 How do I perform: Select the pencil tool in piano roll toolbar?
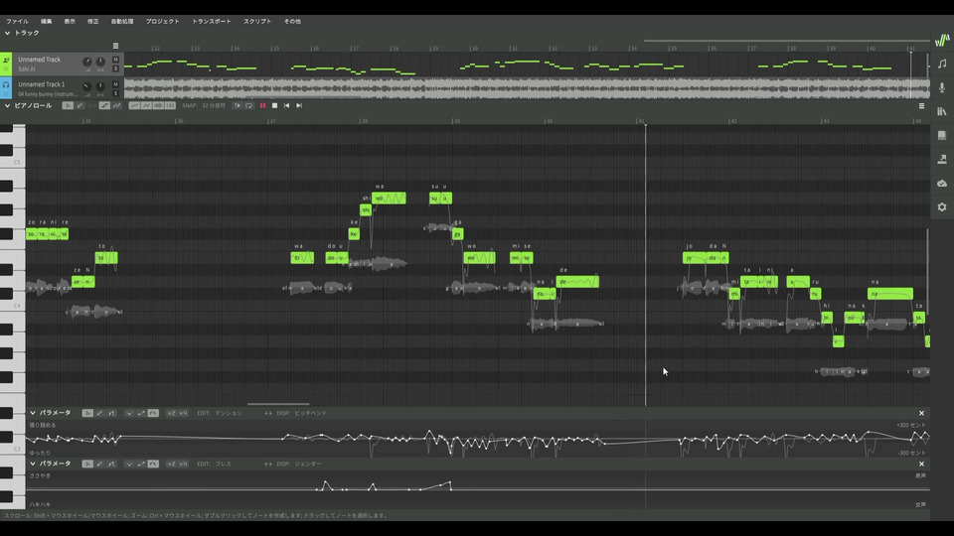pyautogui.click(x=79, y=106)
